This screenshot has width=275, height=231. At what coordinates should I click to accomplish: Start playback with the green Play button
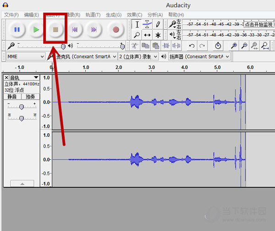click(36, 29)
